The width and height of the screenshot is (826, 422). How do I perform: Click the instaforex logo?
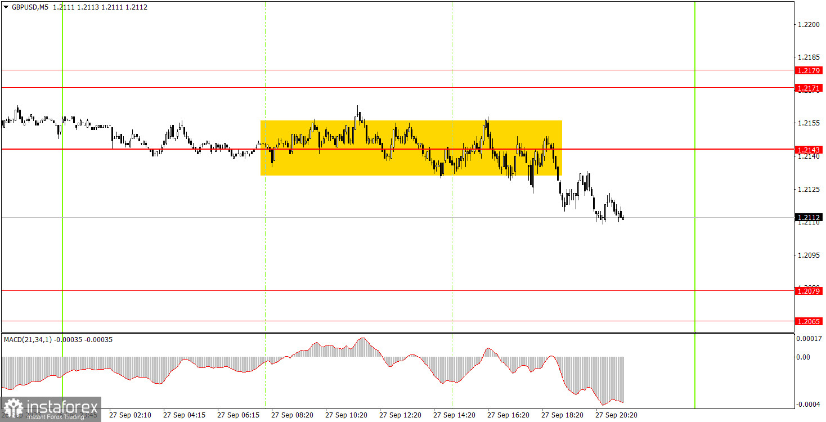point(51,410)
